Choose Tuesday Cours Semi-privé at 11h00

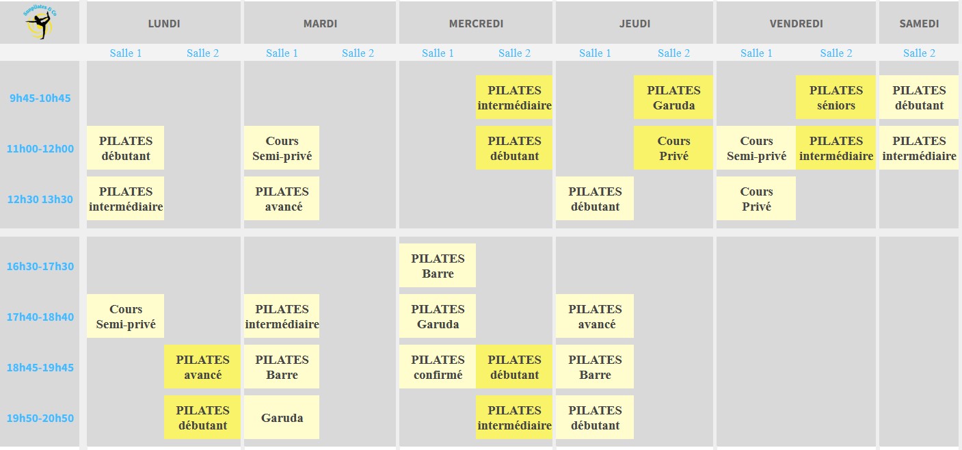click(x=282, y=148)
